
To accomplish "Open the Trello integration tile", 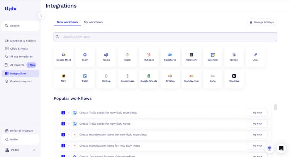I will pos(85,78).
